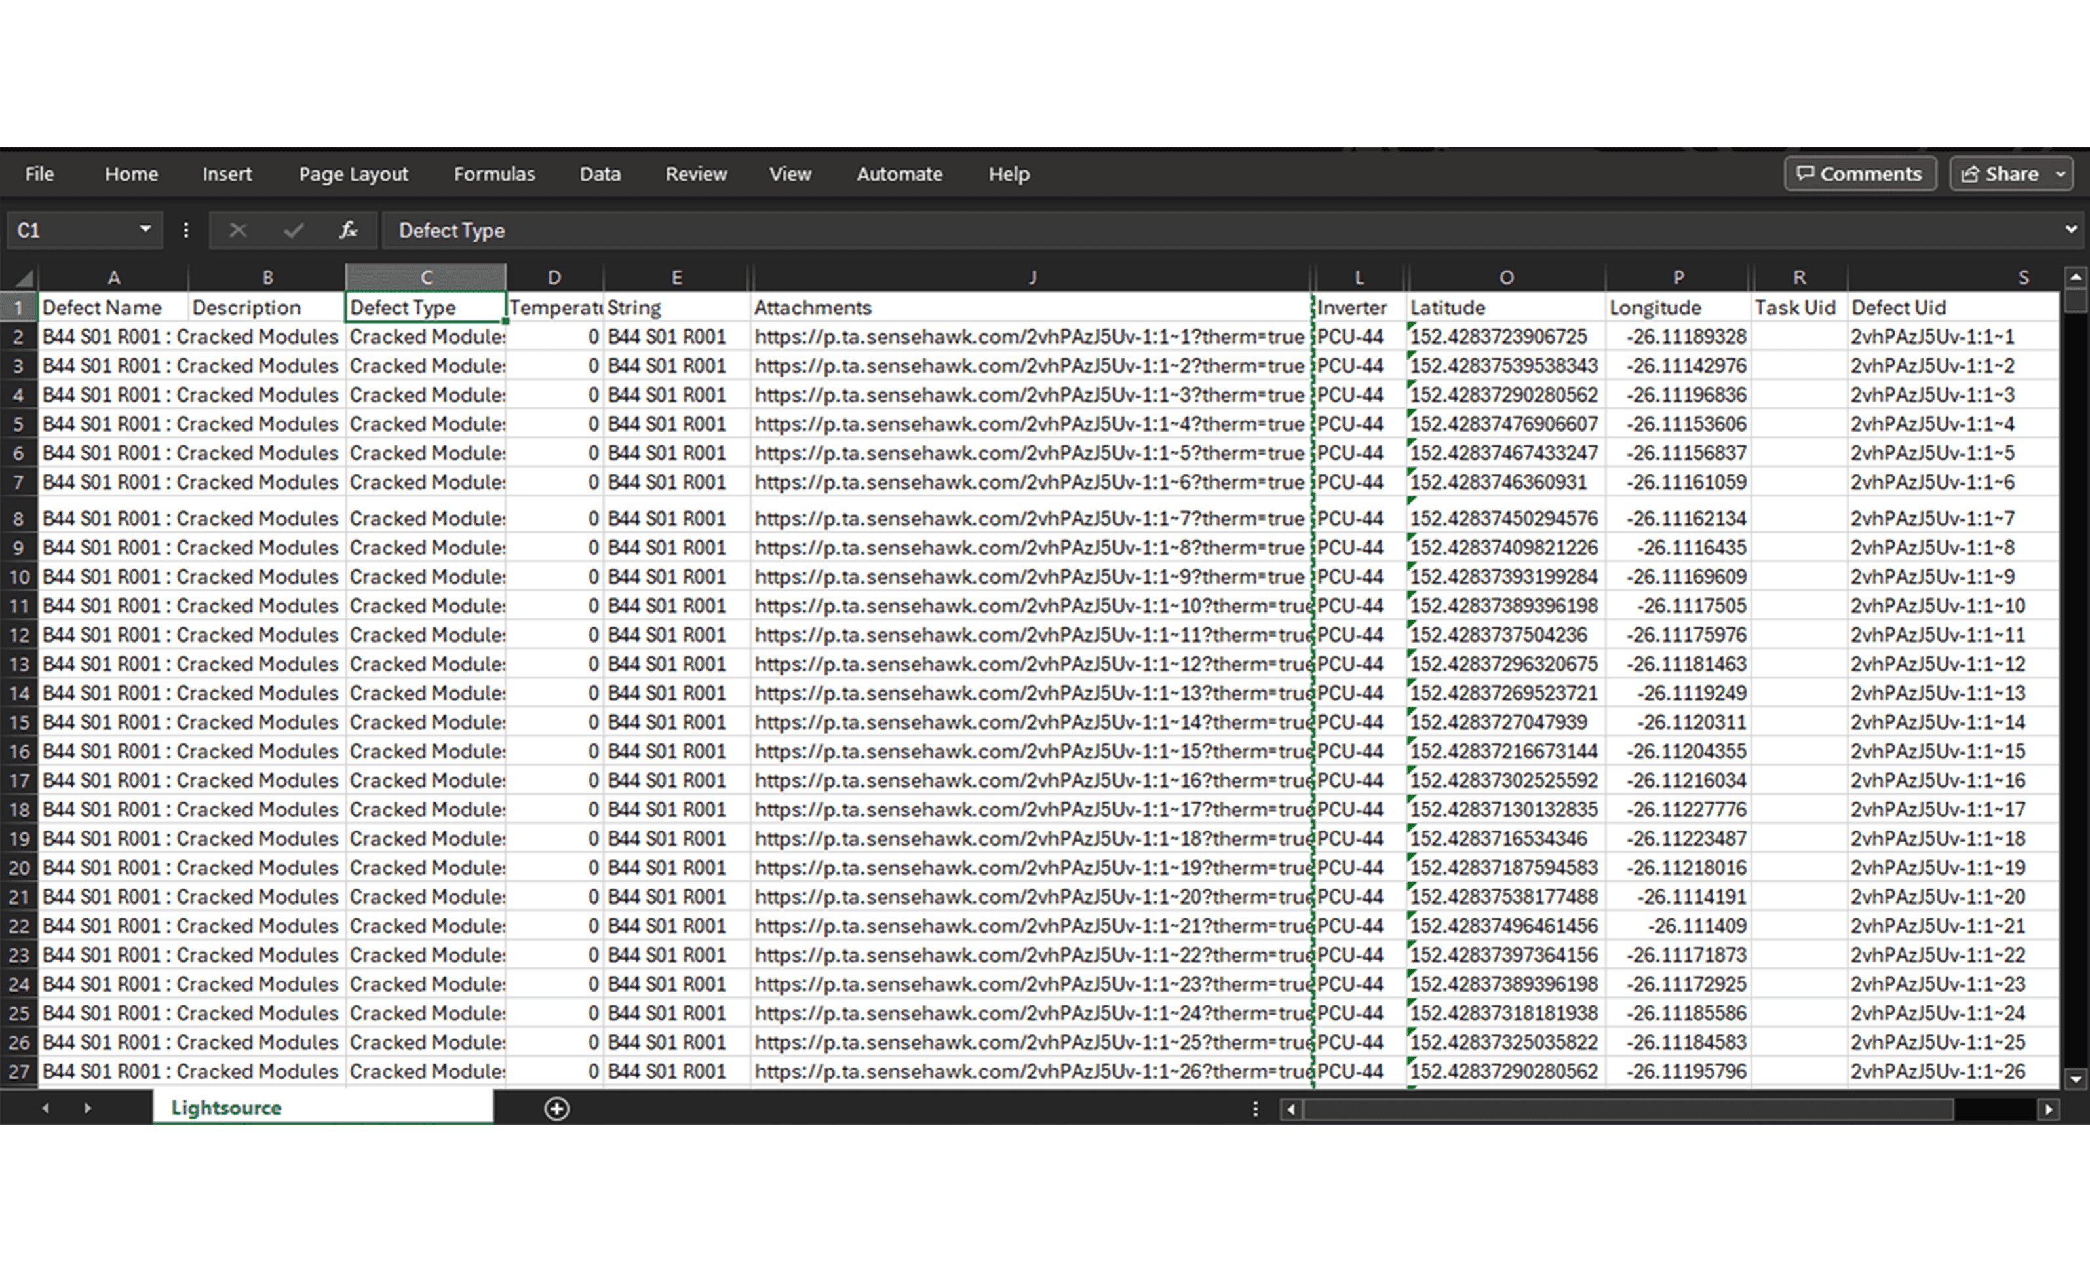The width and height of the screenshot is (2090, 1272).
Task: Open the sensehawk link ending ~5?therm=true
Action: point(1029,453)
